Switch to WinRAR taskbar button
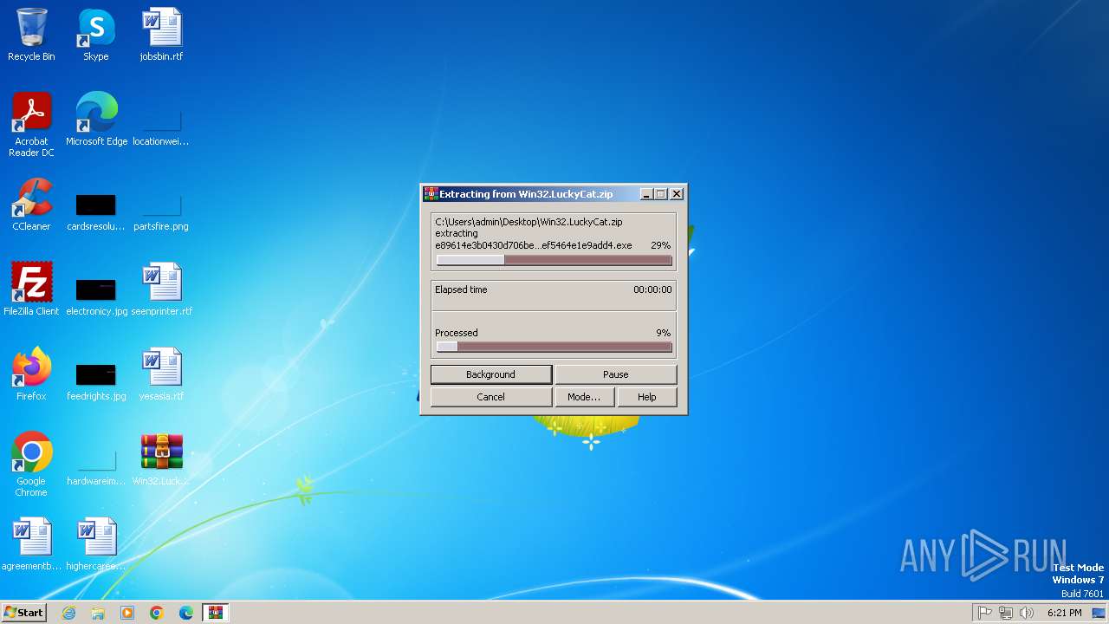Image resolution: width=1109 pixels, height=624 pixels. 215,613
